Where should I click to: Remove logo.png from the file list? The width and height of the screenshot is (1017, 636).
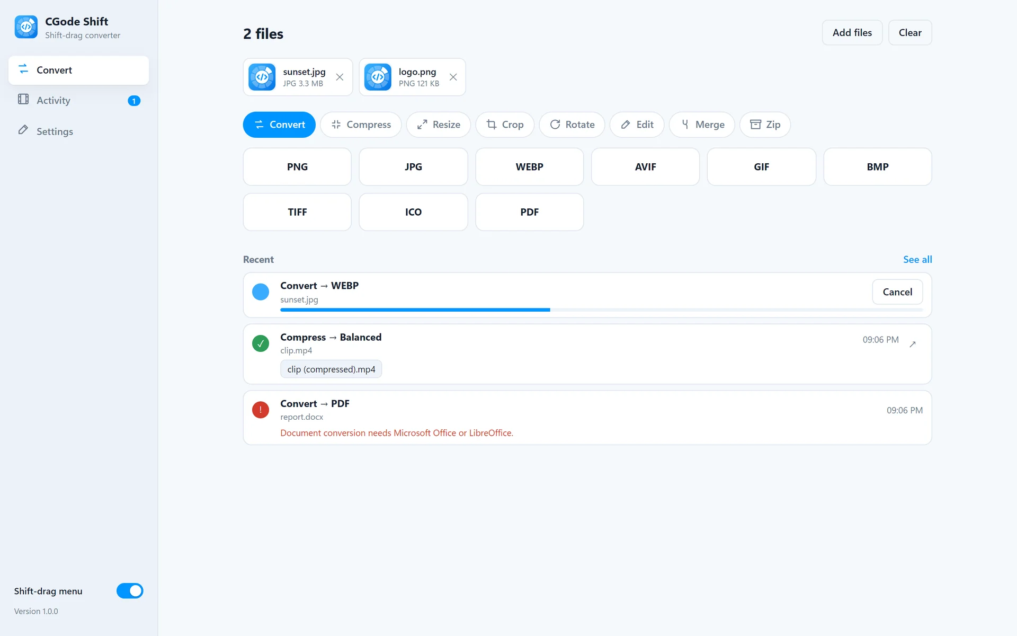(x=453, y=77)
